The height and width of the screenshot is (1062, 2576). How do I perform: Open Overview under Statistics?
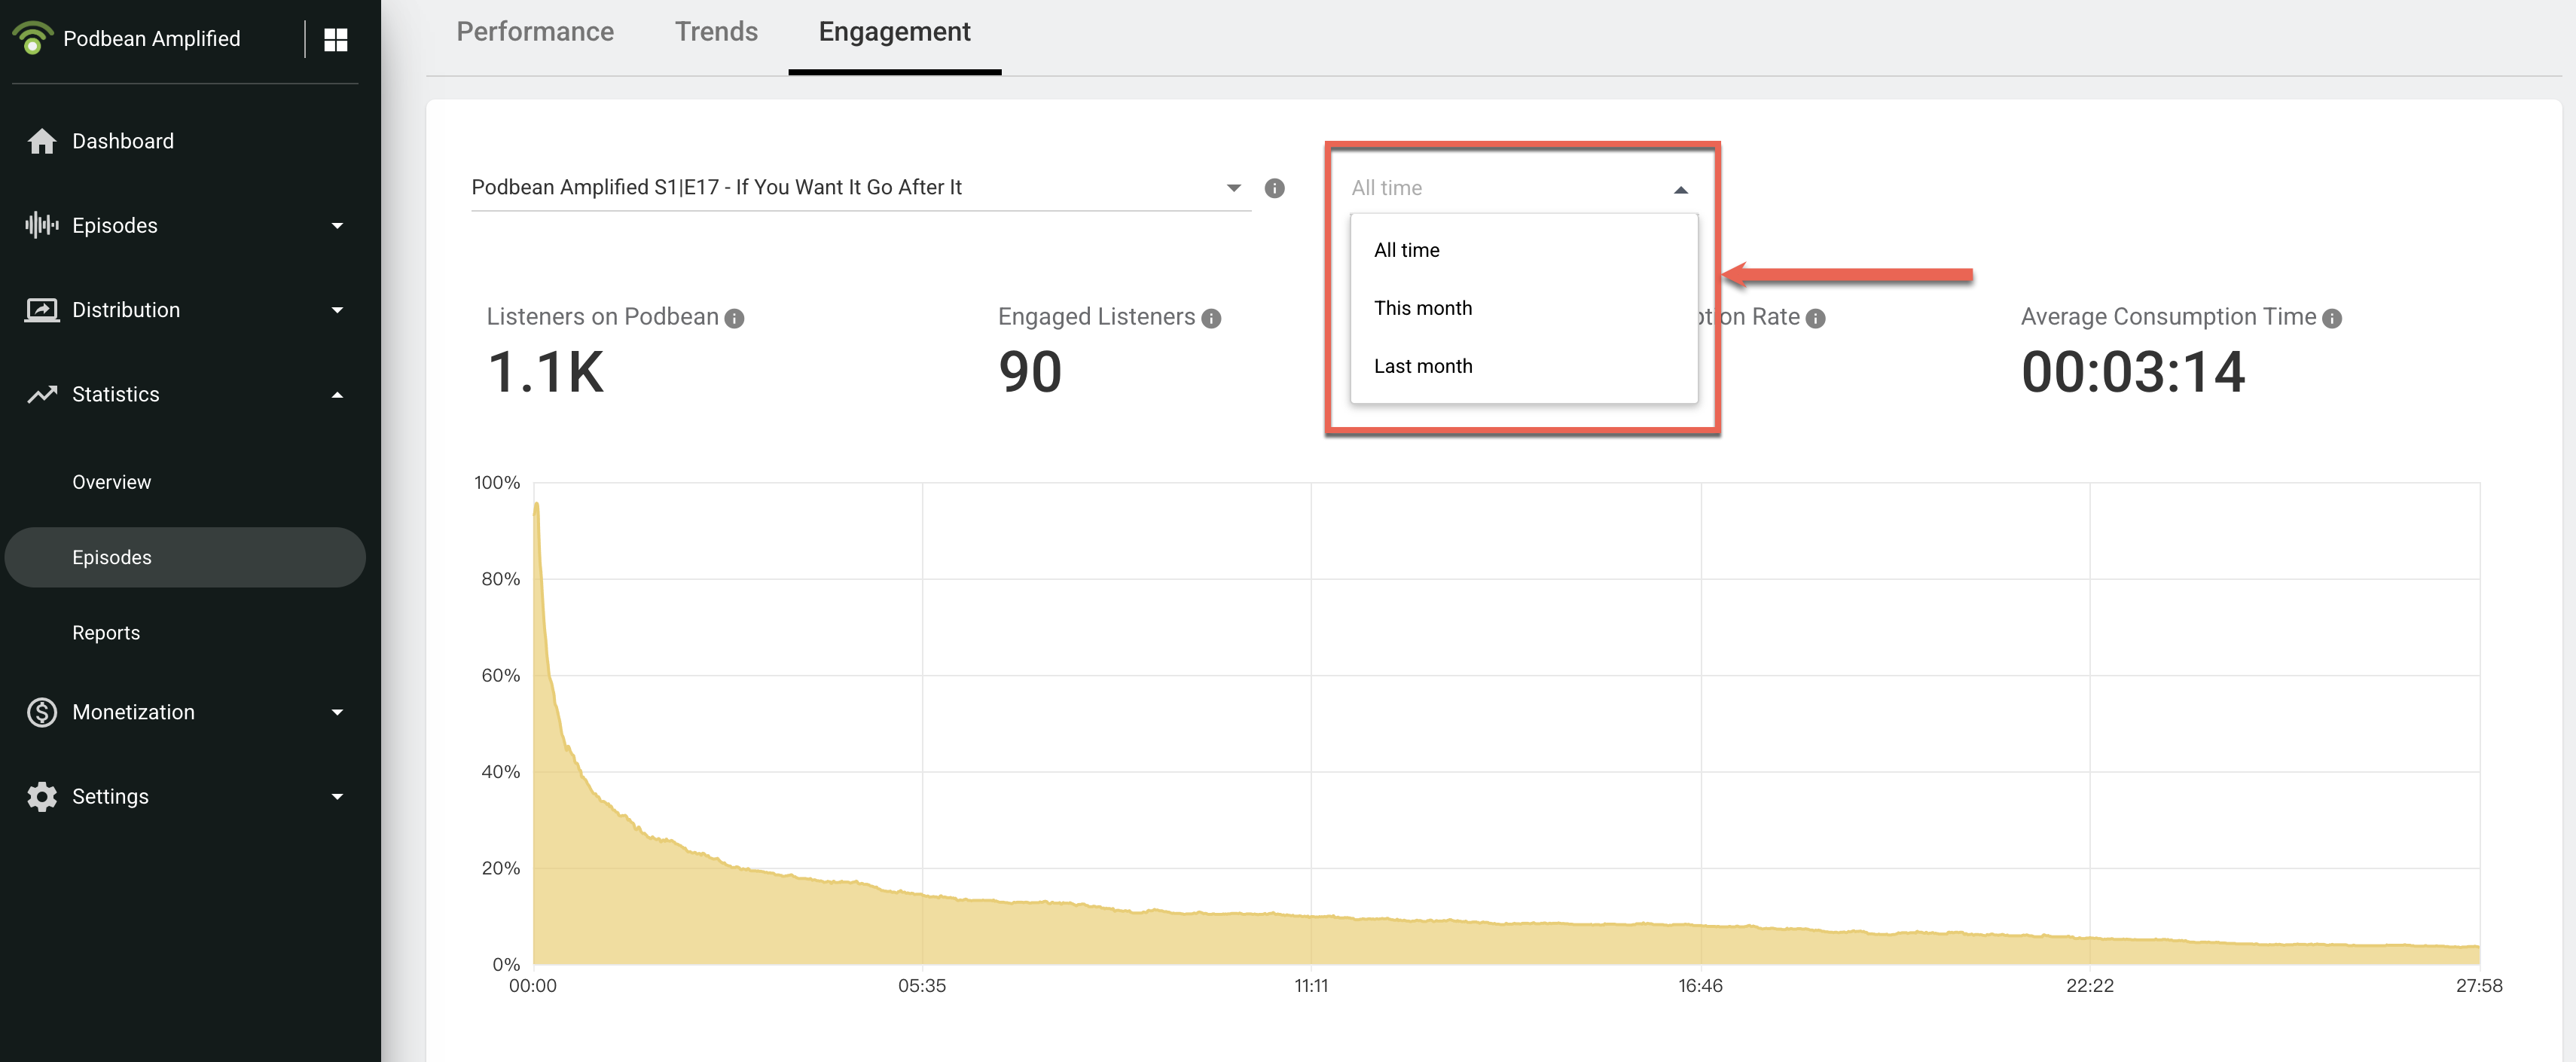coord(111,482)
